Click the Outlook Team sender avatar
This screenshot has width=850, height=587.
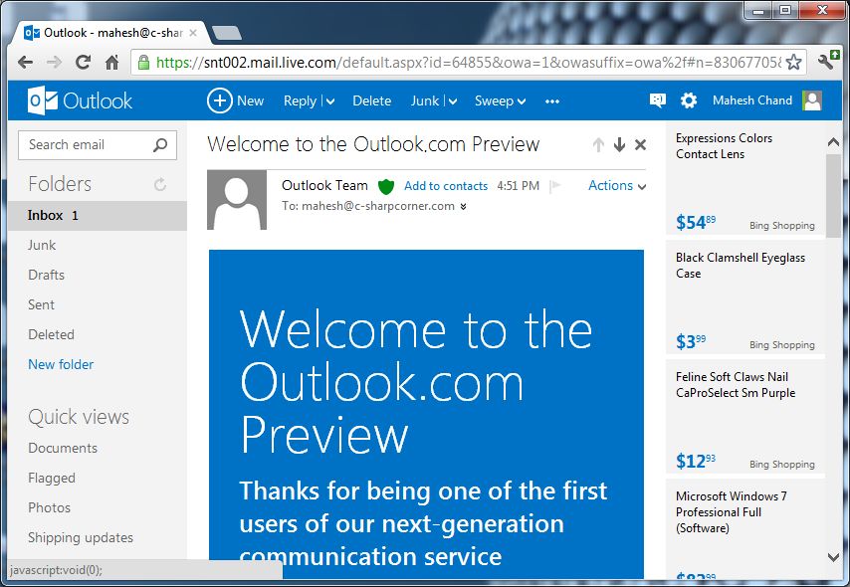click(x=237, y=199)
